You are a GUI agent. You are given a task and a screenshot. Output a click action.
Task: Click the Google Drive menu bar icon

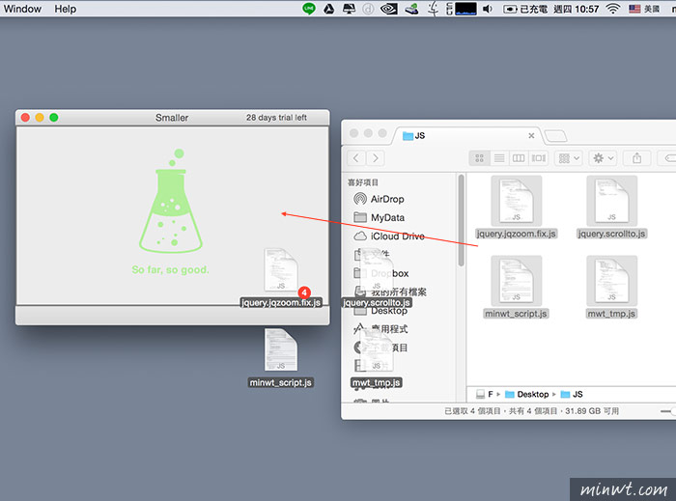[x=329, y=9]
